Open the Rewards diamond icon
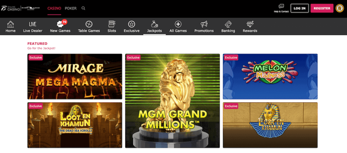347x153 pixels. pyautogui.click(x=250, y=24)
